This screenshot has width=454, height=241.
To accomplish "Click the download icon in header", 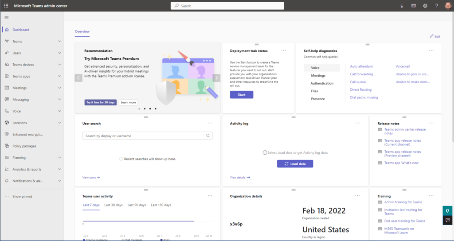I will point(402,6).
